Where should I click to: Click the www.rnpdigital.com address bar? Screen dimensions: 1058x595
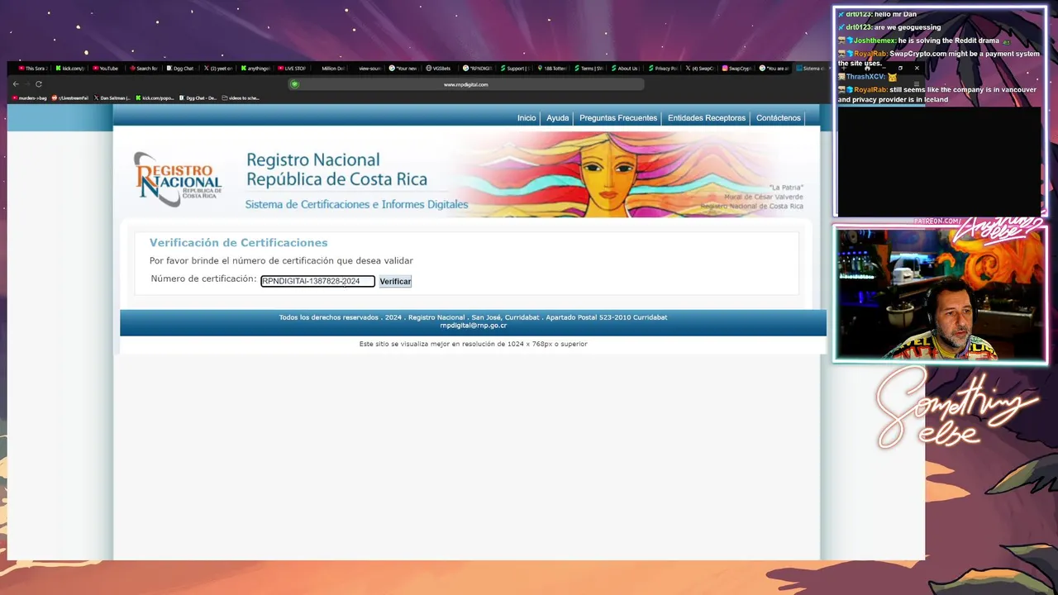pos(466,84)
